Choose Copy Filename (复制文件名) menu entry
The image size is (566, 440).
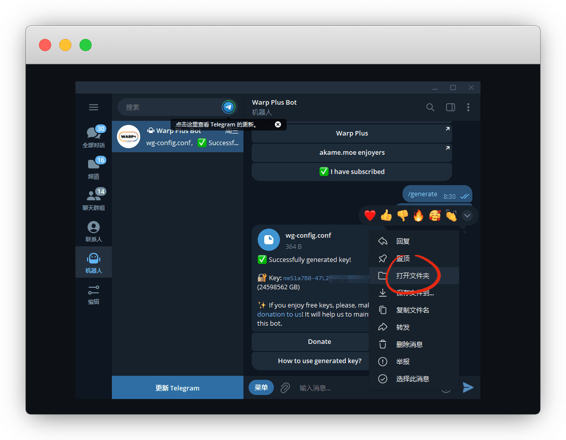[414, 310]
